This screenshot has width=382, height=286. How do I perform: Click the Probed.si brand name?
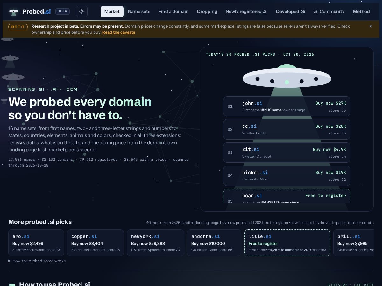(x=36, y=11)
